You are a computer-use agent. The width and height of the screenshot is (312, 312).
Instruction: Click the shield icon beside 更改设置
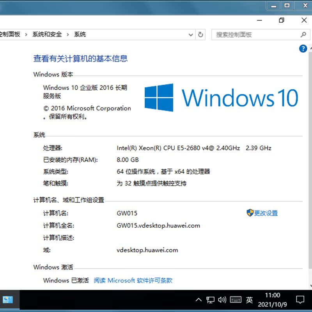click(250, 213)
